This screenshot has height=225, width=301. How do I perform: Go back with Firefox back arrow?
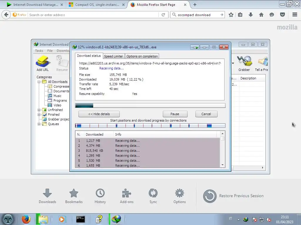[6, 15]
